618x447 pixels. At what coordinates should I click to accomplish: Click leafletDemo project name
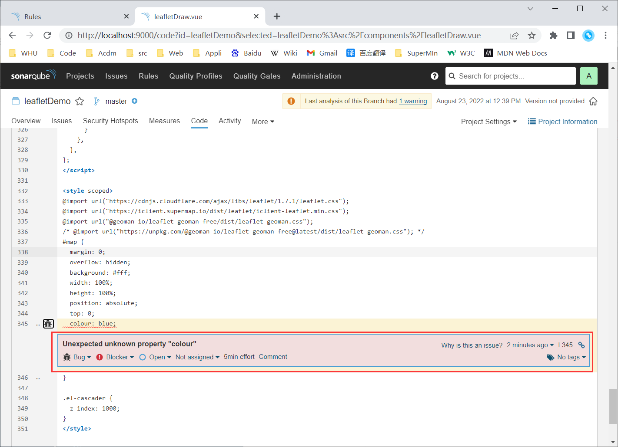(47, 101)
